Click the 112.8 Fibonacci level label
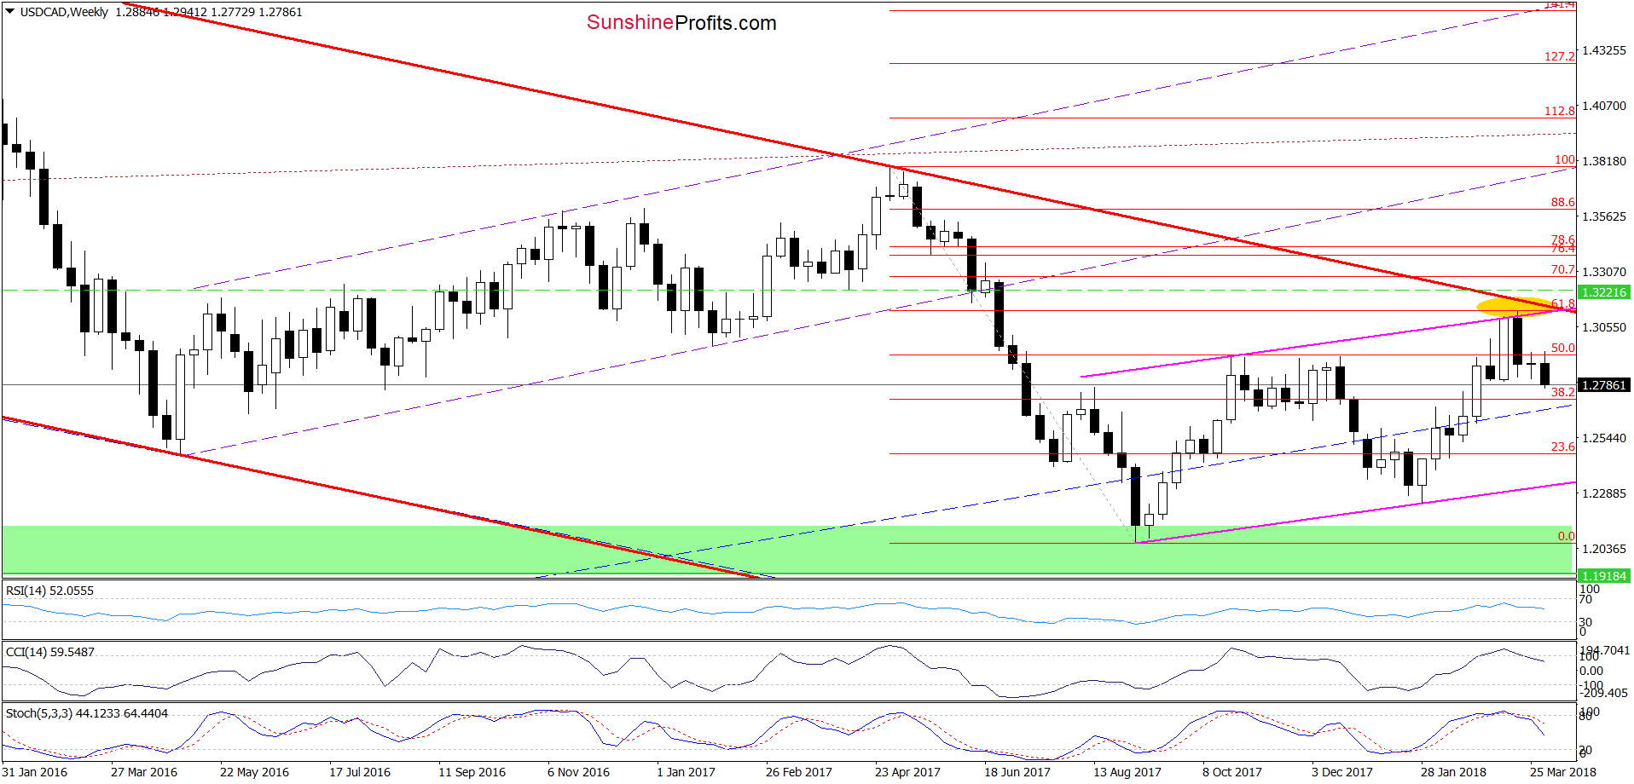Screen dimensions: 1634x784 click(x=1560, y=111)
